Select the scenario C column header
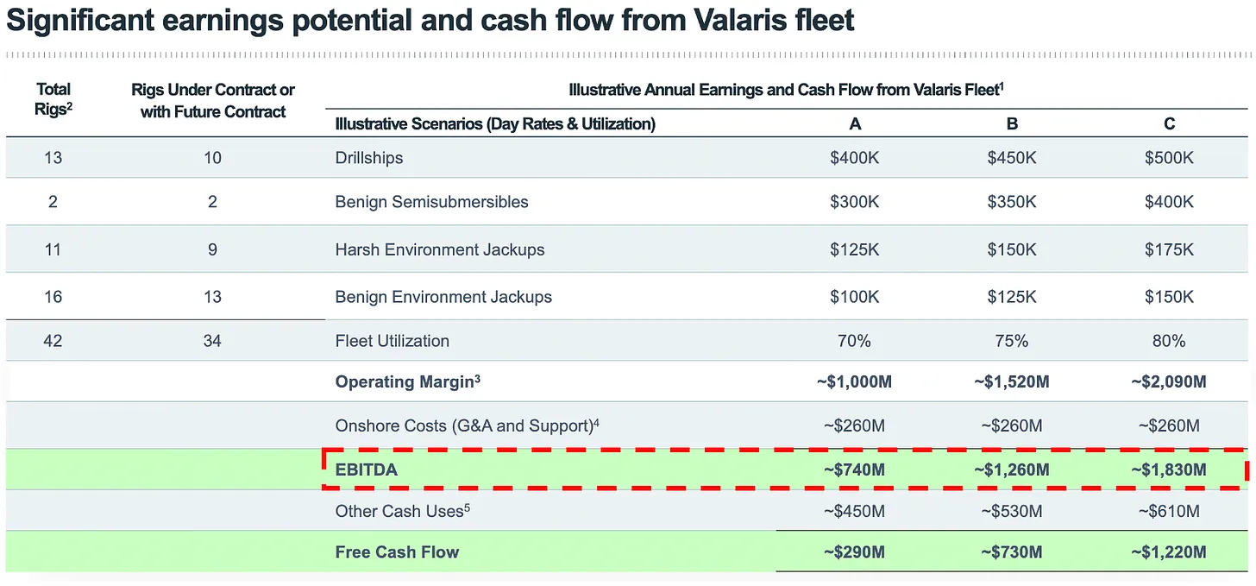Image resolution: width=1256 pixels, height=586 pixels. pyautogui.click(x=1169, y=123)
